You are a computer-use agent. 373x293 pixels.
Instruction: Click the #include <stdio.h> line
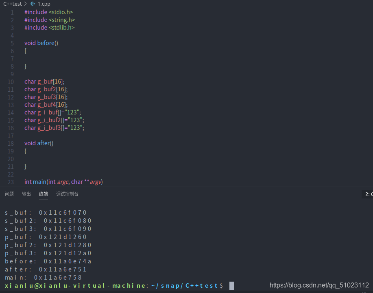coord(48,12)
